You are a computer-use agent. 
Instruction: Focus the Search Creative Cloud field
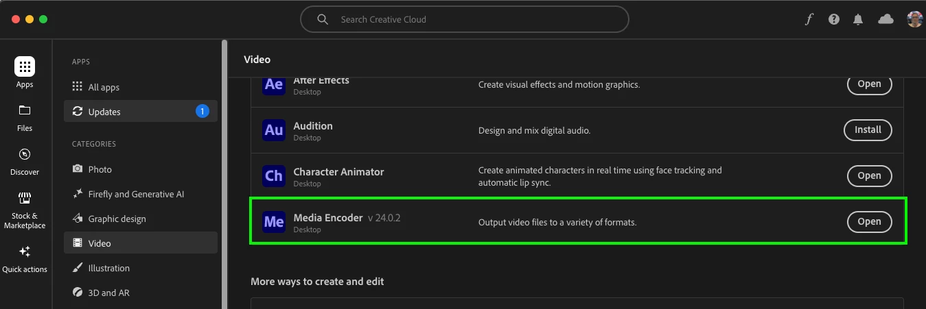coord(465,19)
